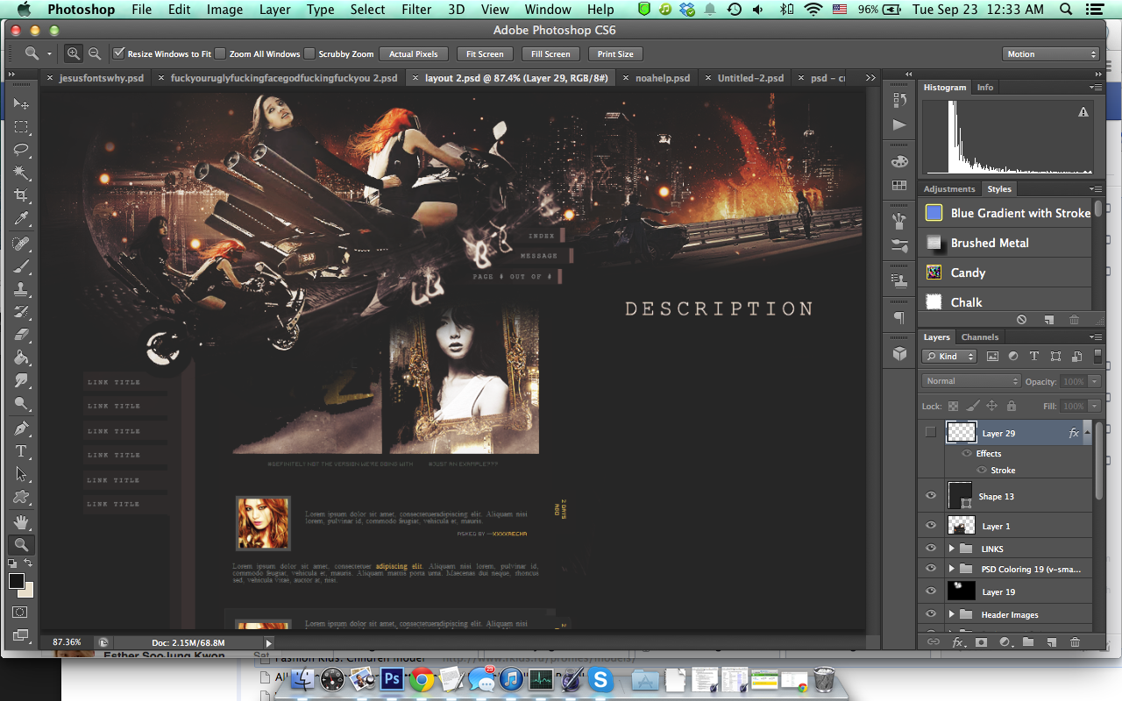Select the Brush tool

coord(21,266)
